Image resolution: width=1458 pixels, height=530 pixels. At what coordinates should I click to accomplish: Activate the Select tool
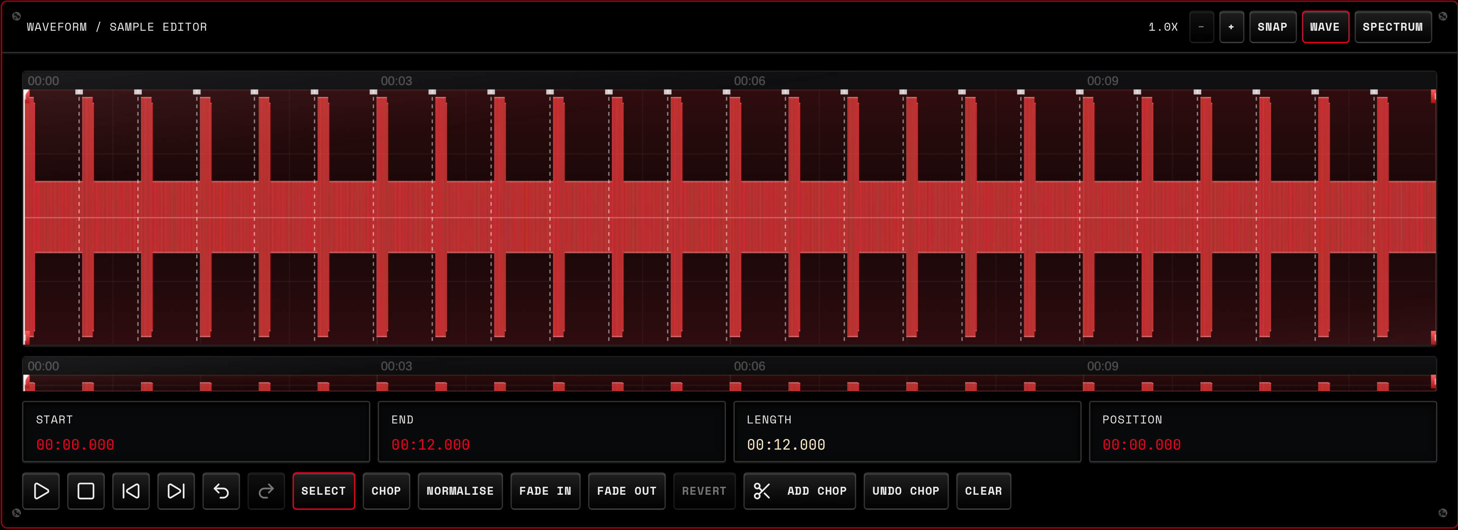324,491
